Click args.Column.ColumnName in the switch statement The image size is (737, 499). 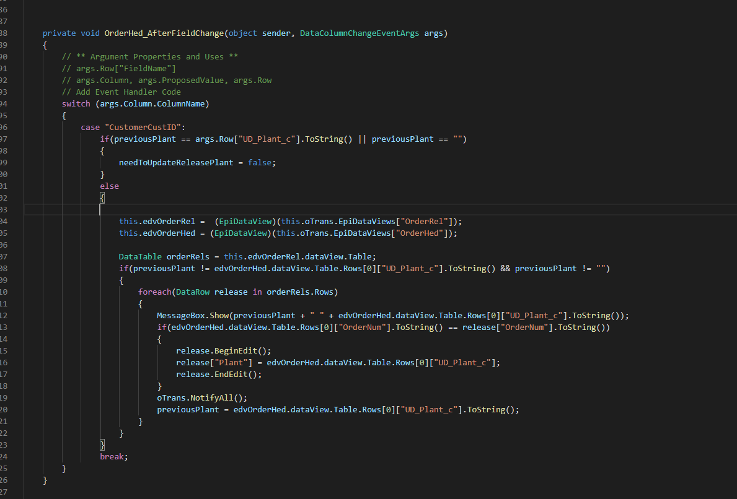[152, 104]
